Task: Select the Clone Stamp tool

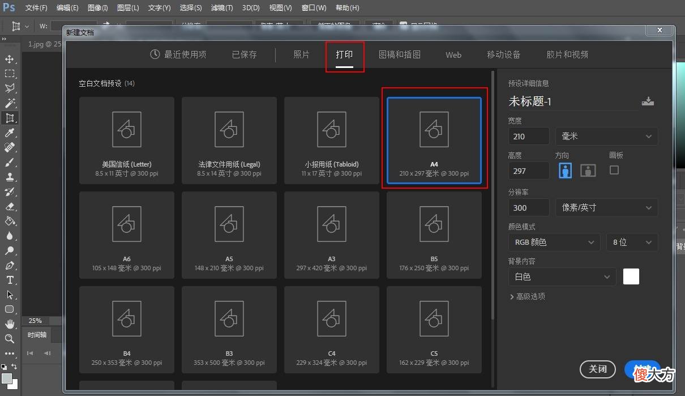Action: click(x=10, y=177)
